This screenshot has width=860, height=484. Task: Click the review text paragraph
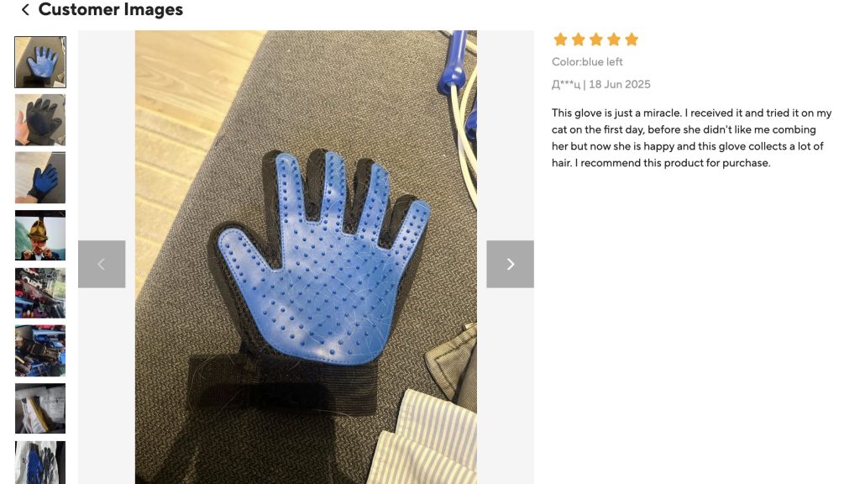(x=692, y=138)
